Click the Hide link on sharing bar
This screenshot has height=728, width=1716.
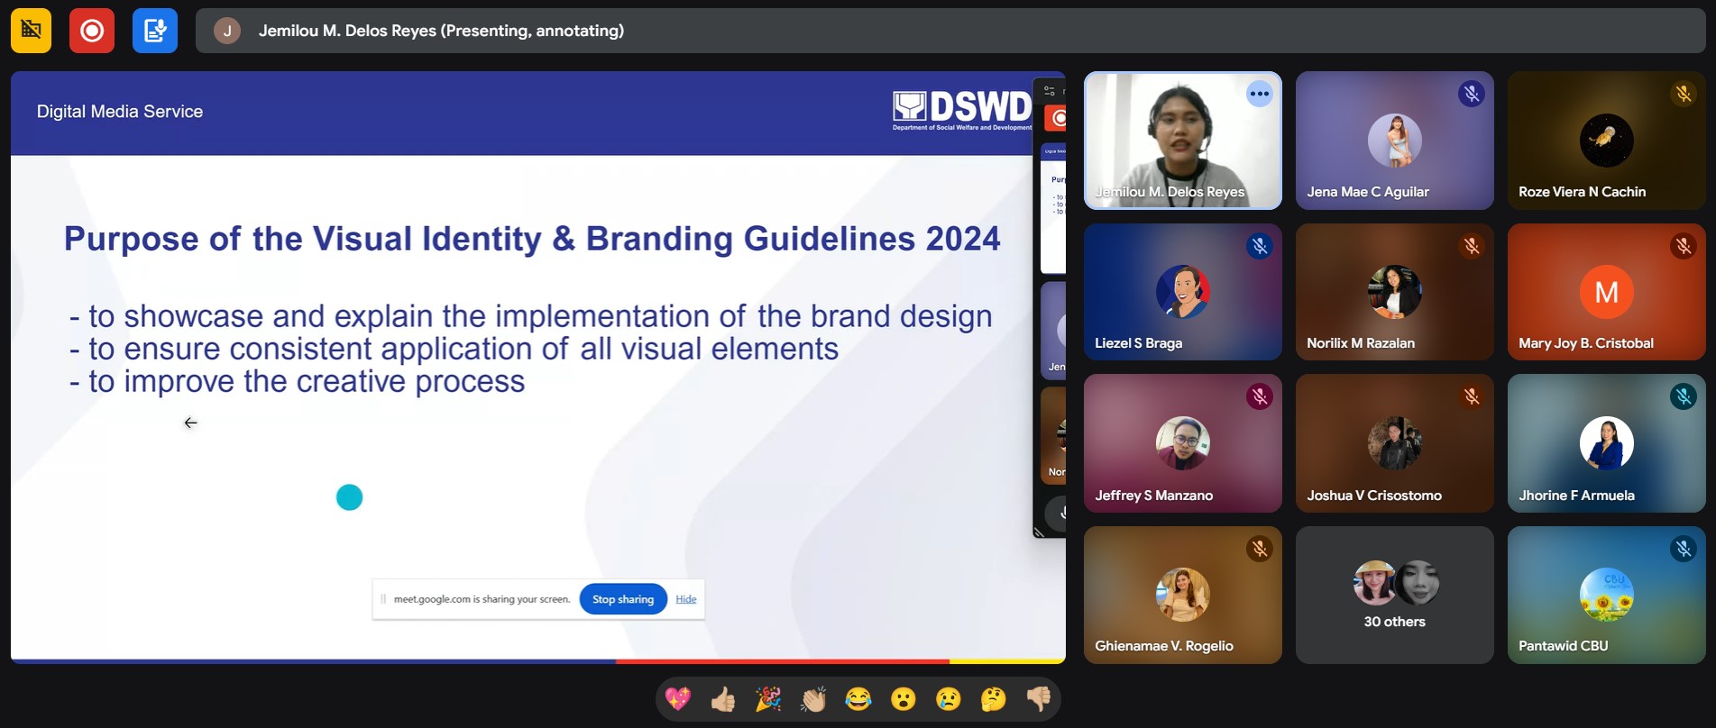pos(686,599)
